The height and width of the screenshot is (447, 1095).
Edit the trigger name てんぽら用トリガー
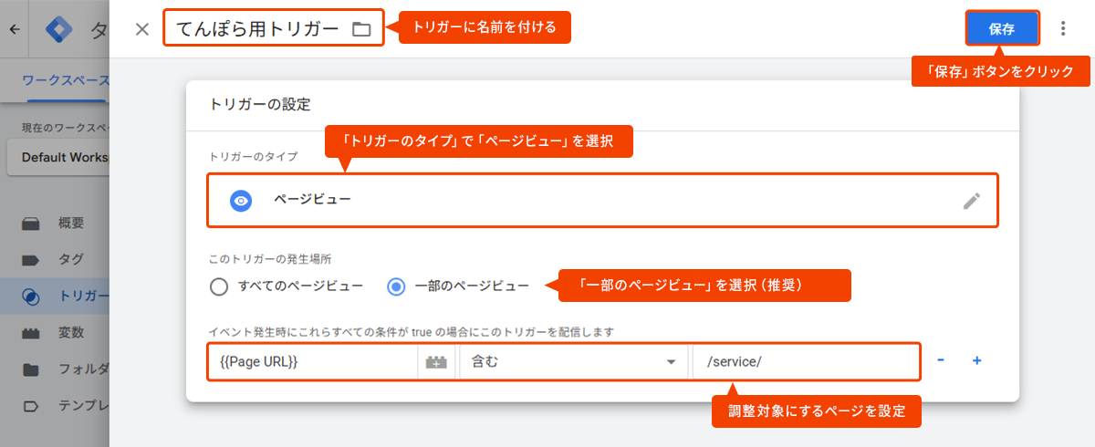[x=257, y=28]
